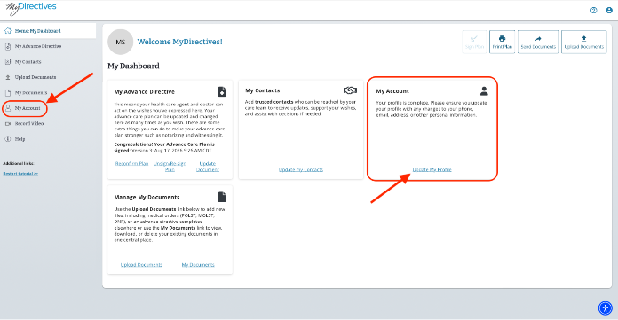Click the Manage My Documents file icon

(222, 197)
